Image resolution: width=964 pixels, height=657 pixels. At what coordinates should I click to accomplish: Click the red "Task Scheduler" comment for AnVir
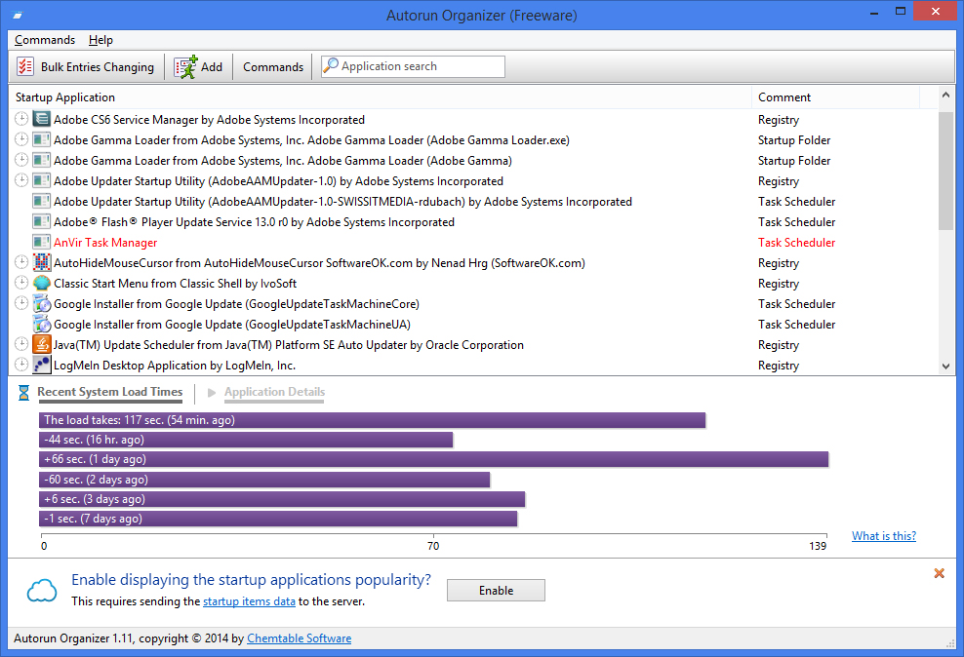[797, 243]
